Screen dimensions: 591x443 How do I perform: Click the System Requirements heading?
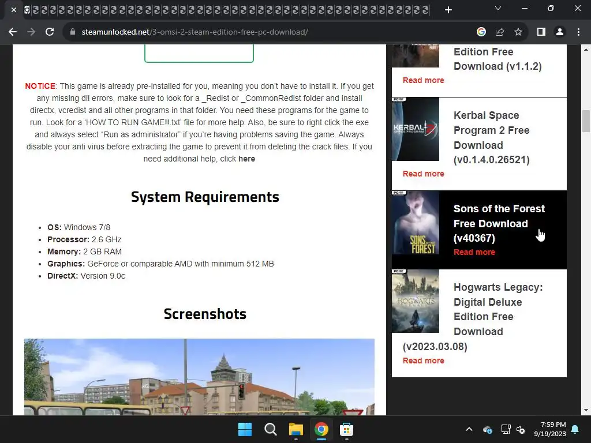click(x=205, y=197)
